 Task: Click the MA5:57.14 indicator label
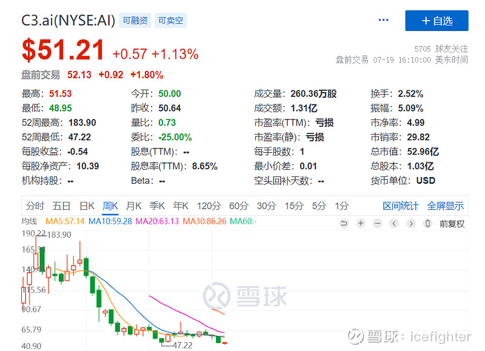pos(65,221)
